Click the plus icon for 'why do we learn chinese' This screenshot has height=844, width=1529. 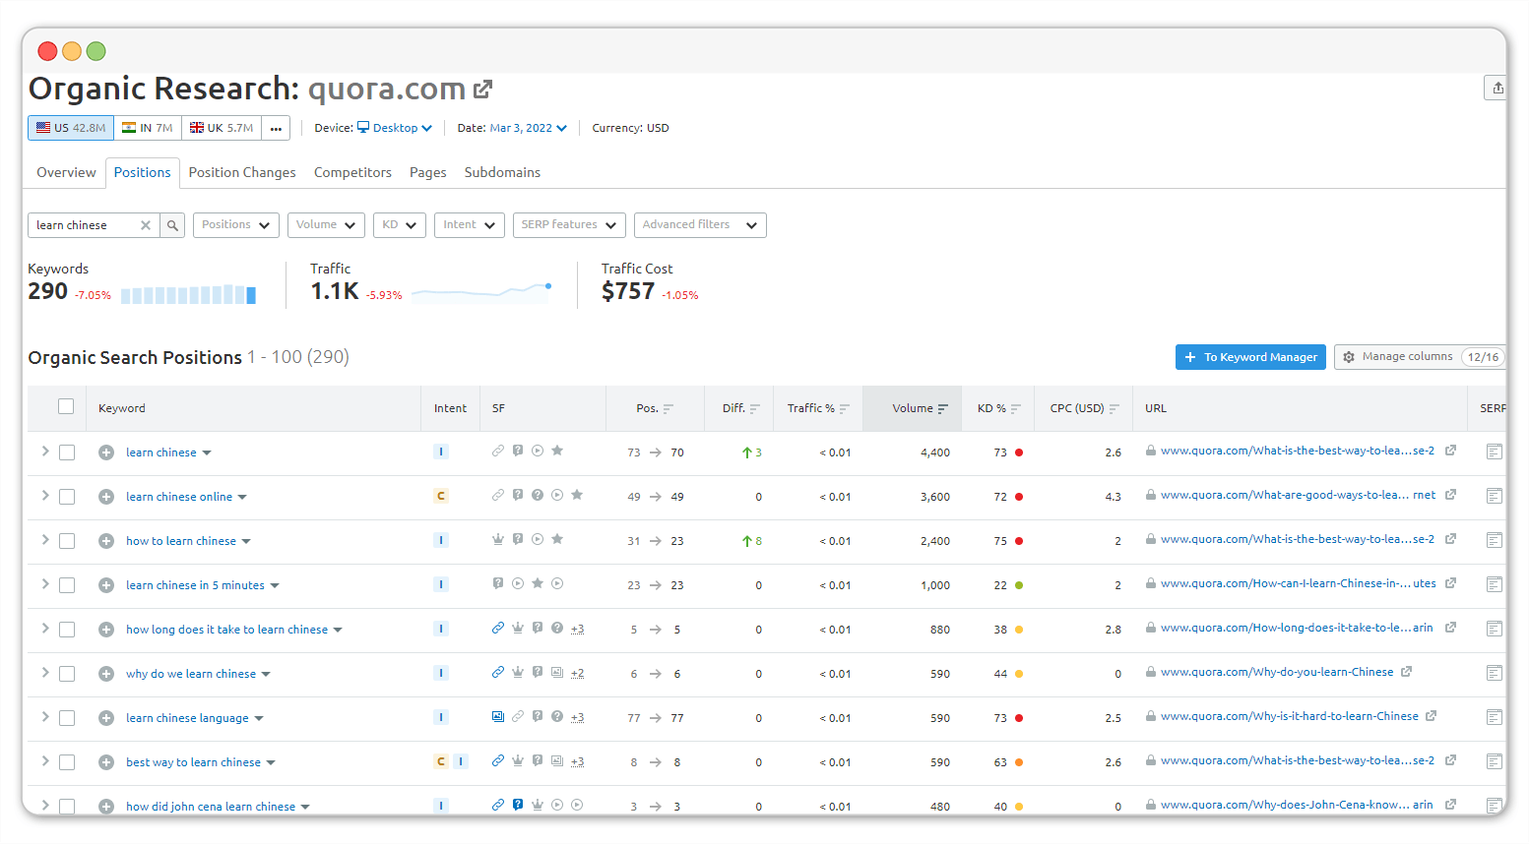[106, 674]
